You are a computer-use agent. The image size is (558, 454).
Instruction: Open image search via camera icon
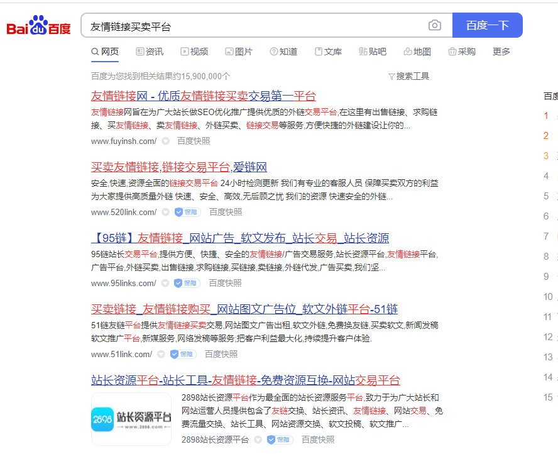tap(434, 25)
